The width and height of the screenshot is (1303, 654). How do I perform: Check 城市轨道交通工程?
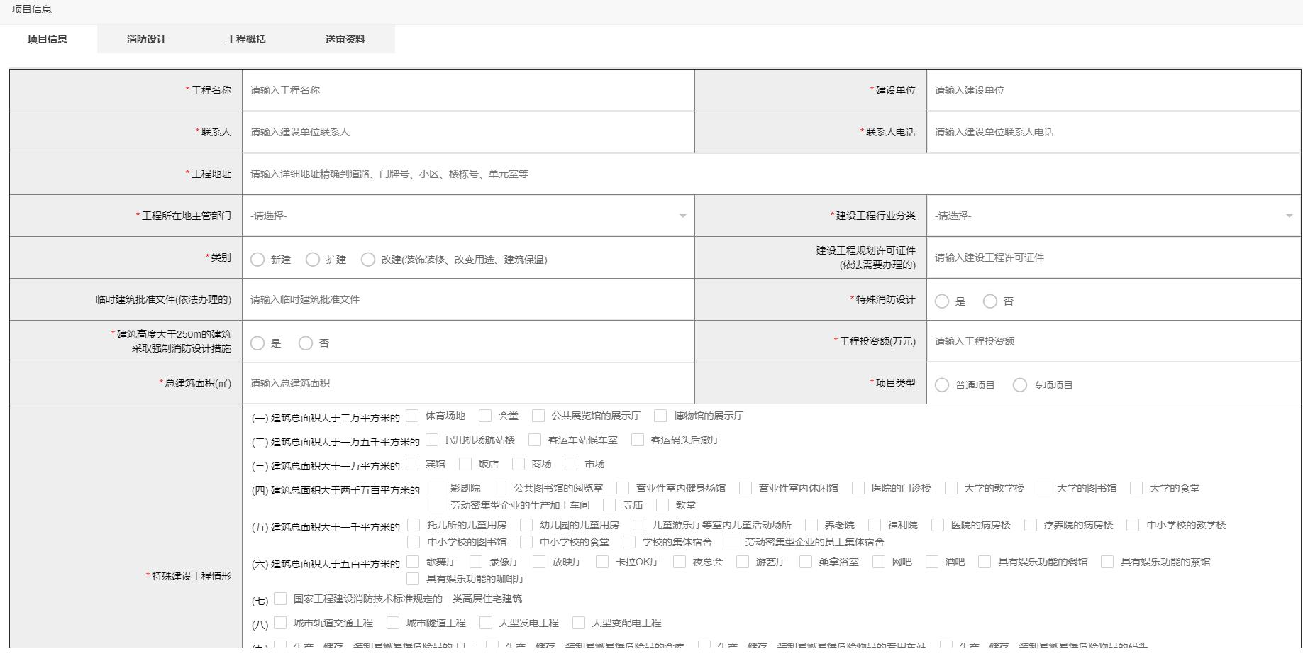click(280, 623)
